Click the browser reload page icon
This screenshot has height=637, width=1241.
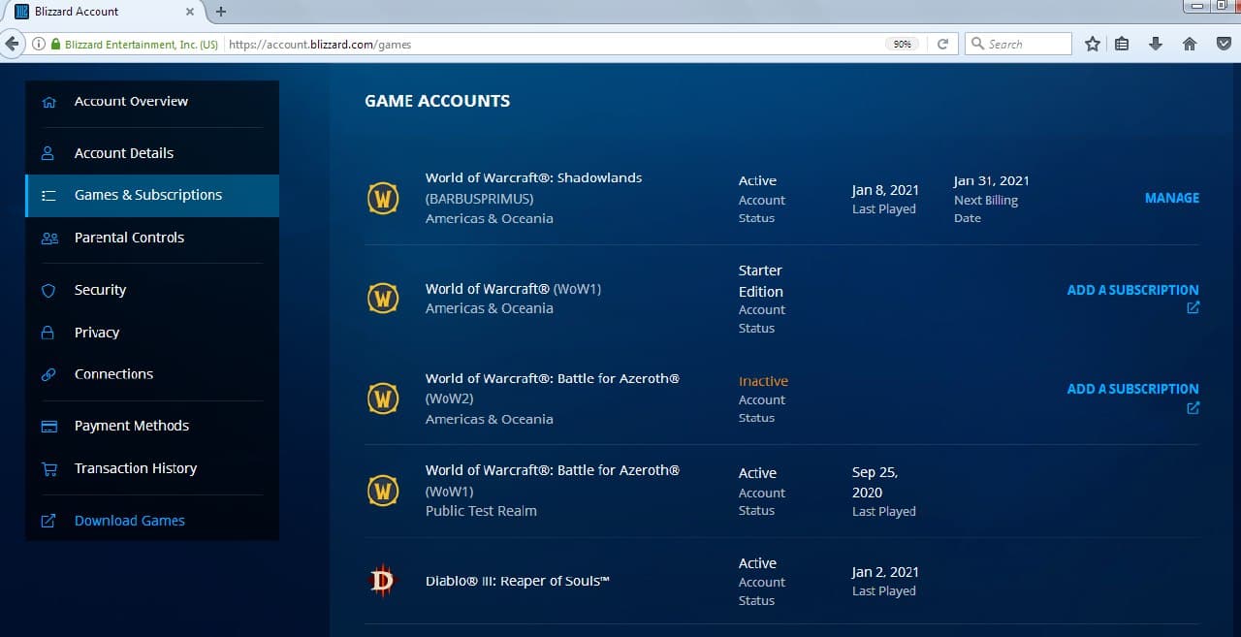coord(941,44)
